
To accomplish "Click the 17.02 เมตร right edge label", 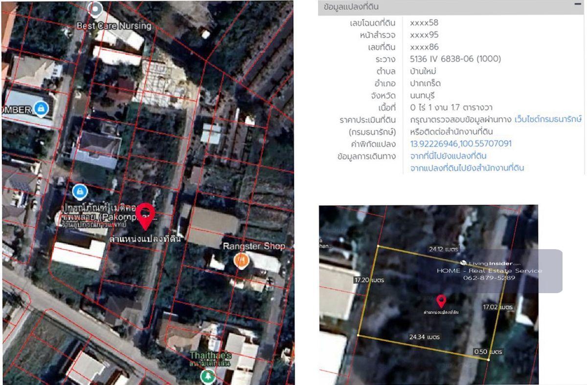I will pos(497,307).
